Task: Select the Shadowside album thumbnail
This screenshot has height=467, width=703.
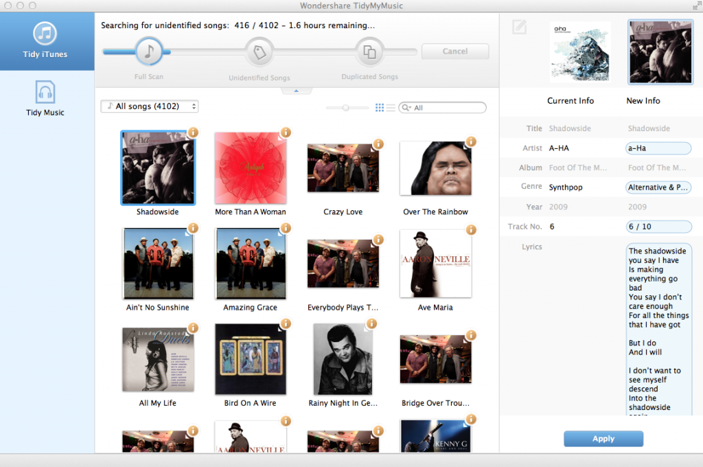Action: (158, 168)
